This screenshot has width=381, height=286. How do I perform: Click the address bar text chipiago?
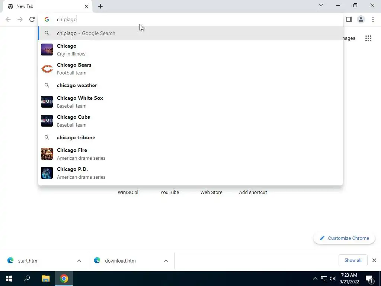click(x=67, y=19)
